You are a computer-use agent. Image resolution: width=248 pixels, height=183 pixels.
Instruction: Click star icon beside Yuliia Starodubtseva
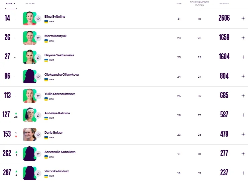(x=38, y=96)
